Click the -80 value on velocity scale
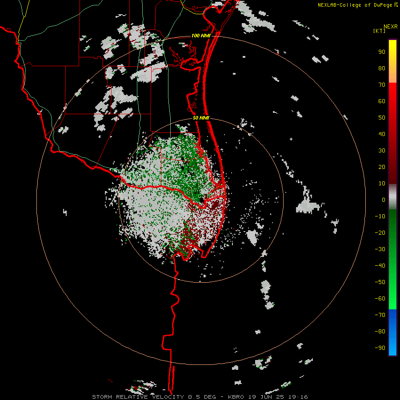 (380, 332)
